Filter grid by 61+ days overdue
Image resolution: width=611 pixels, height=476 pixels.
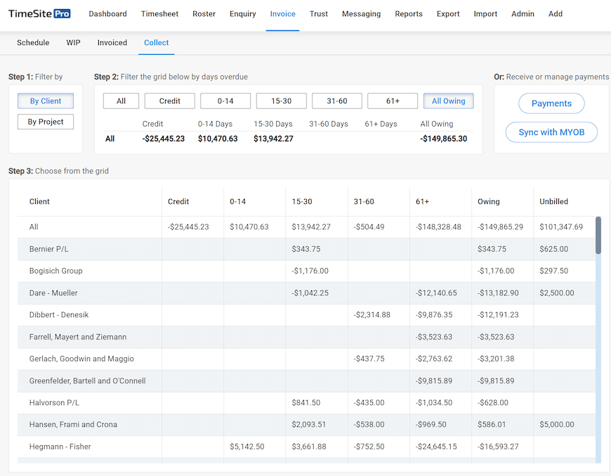point(393,101)
